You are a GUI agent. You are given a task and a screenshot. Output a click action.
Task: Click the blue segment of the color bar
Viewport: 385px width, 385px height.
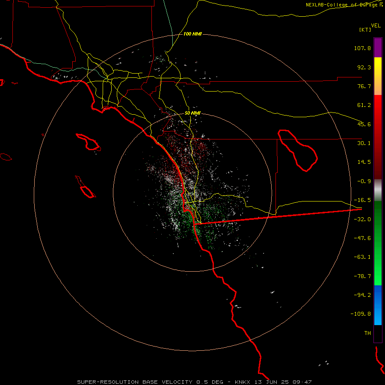tap(378, 305)
